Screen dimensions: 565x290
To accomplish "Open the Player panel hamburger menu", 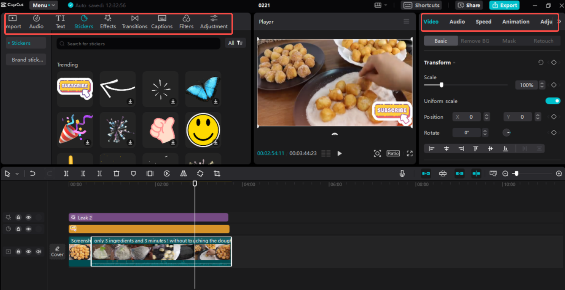I will pyautogui.click(x=407, y=21).
